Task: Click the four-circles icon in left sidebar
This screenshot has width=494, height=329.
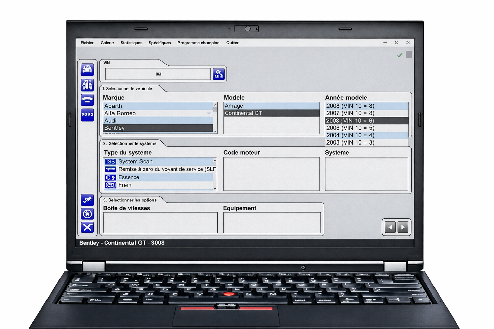Action: coord(87,115)
